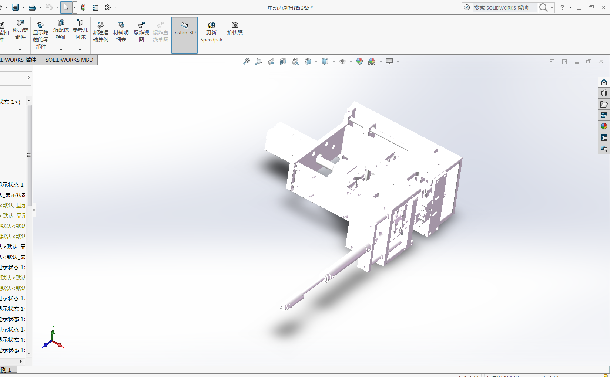
Task: Open the 爆炸视图 exploded view tool
Action: point(141,32)
